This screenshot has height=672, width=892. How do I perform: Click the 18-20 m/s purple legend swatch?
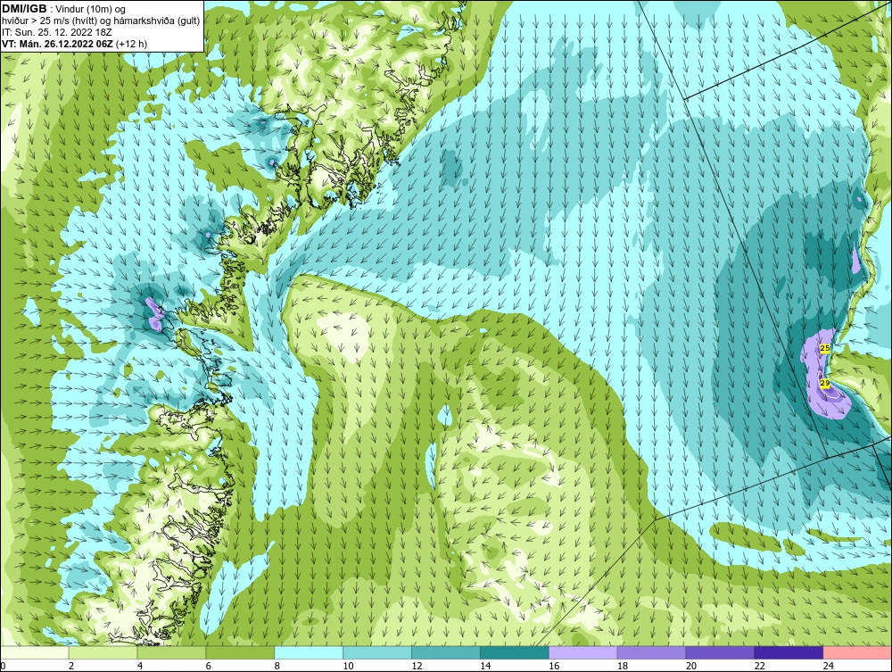click(x=651, y=652)
